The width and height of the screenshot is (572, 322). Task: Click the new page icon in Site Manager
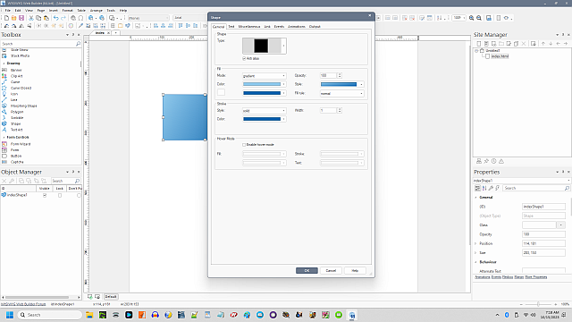[479, 44]
